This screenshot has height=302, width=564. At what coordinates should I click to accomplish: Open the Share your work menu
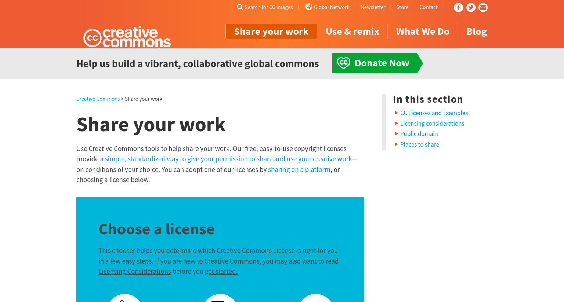click(271, 32)
